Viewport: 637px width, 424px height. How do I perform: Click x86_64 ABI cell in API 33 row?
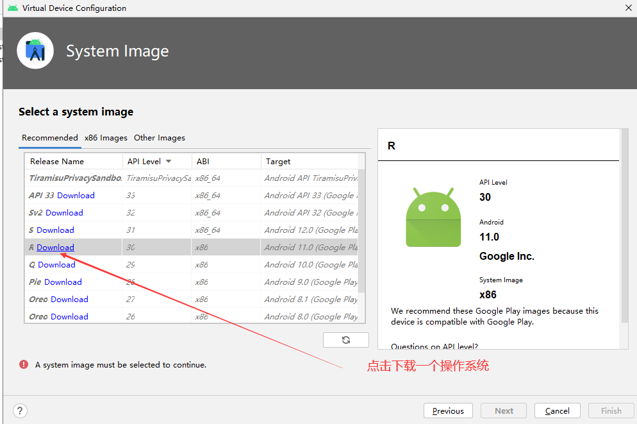pyautogui.click(x=226, y=196)
